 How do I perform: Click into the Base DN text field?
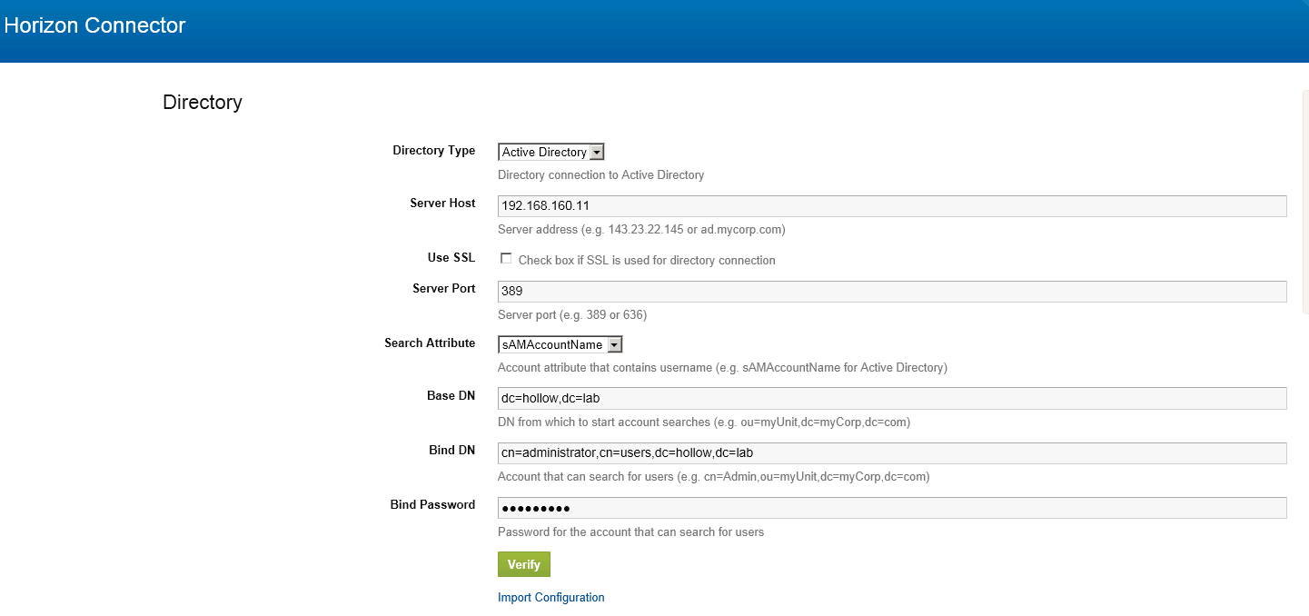point(891,399)
